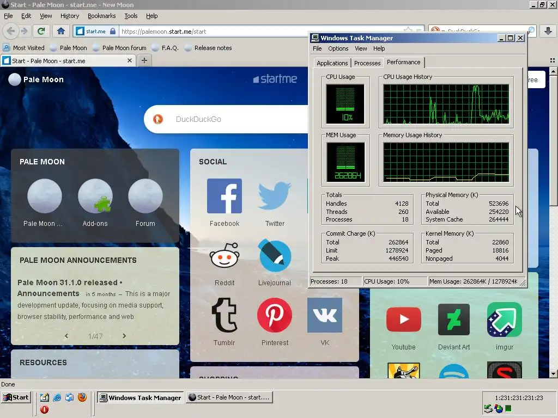Click the startme logo

275,79
